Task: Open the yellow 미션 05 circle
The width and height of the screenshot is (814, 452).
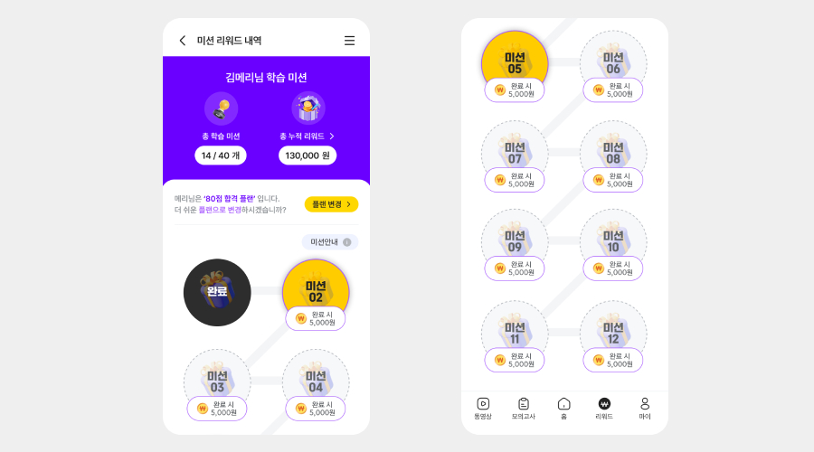Action: click(515, 62)
